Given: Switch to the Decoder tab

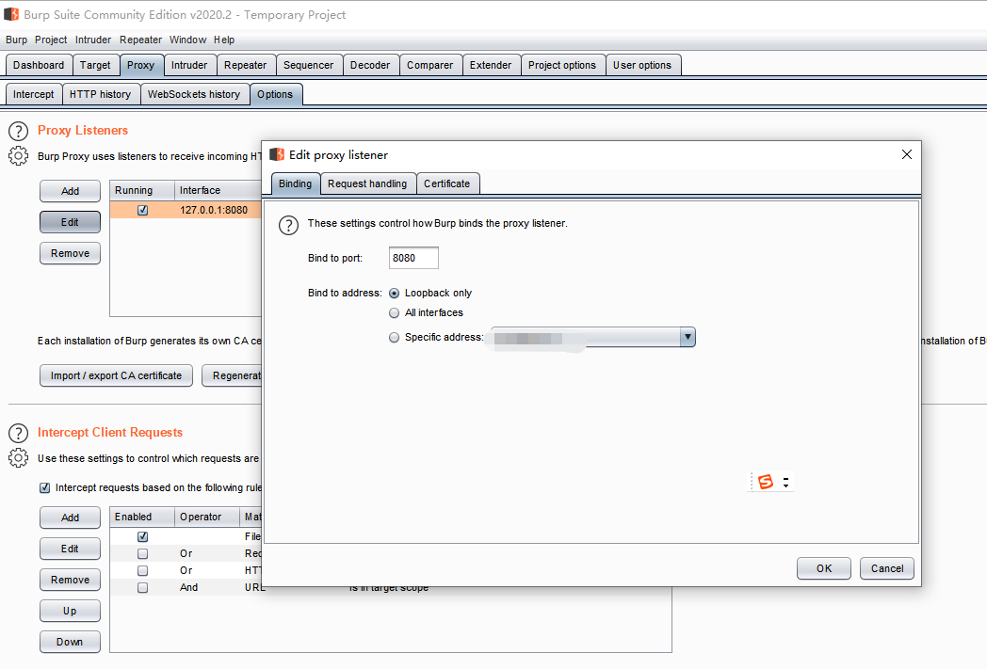Looking at the screenshot, I should [370, 65].
